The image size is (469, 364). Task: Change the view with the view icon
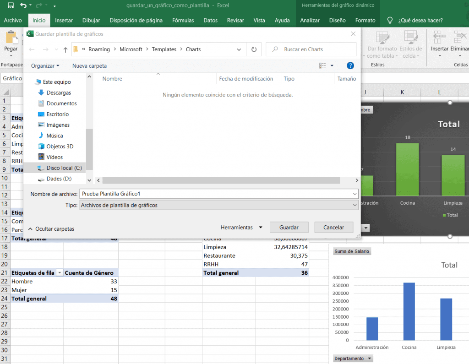(322, 65)
